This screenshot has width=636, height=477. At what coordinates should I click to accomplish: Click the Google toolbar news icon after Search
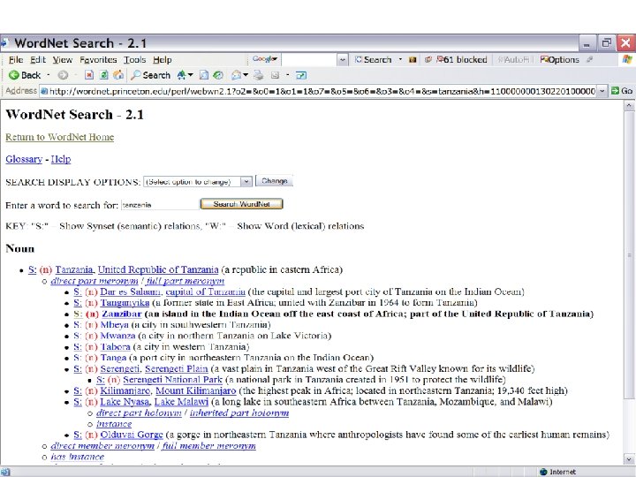(413, 60)
